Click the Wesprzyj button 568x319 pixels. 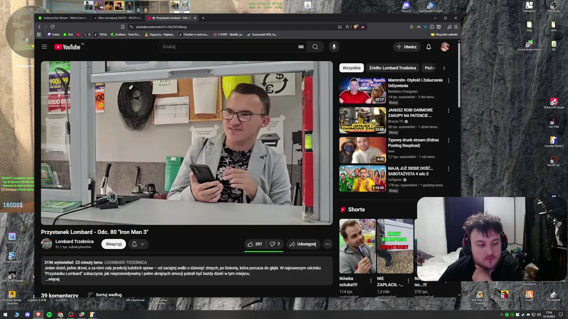click(x=114, y=244)
